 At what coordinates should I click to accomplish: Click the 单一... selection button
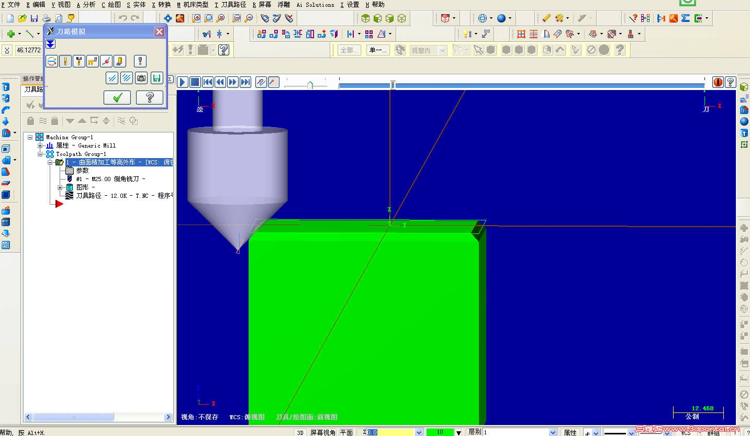(378, 50)
